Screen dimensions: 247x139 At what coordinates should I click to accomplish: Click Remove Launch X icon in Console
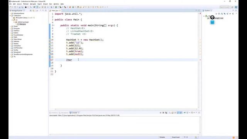pos(163,113)
